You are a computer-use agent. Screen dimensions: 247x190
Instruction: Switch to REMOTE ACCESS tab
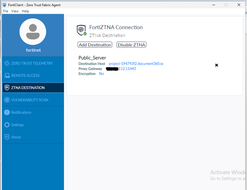(33, 75)
